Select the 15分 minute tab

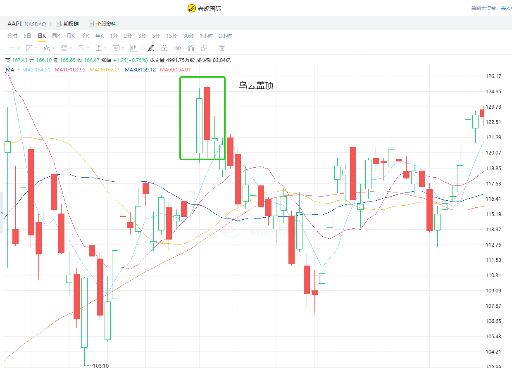[171, 36]
